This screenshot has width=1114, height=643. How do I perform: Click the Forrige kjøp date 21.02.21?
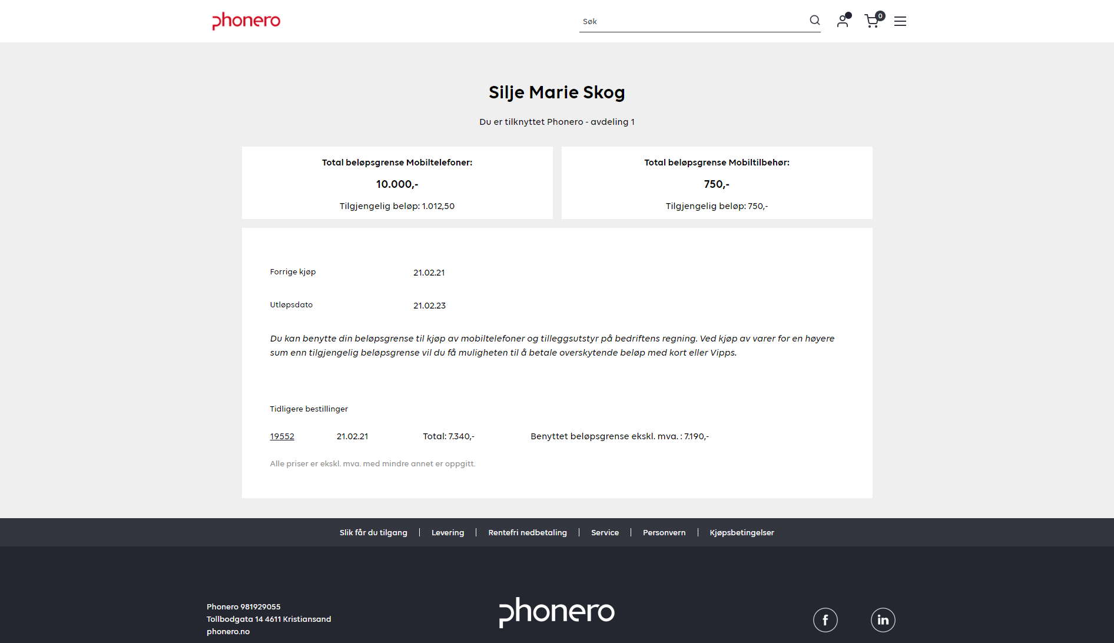pyautogui.click(x=429, y=273)
